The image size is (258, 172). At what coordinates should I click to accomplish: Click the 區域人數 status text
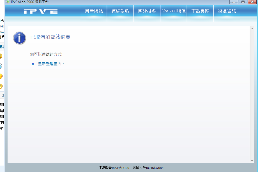pos(148,168)
